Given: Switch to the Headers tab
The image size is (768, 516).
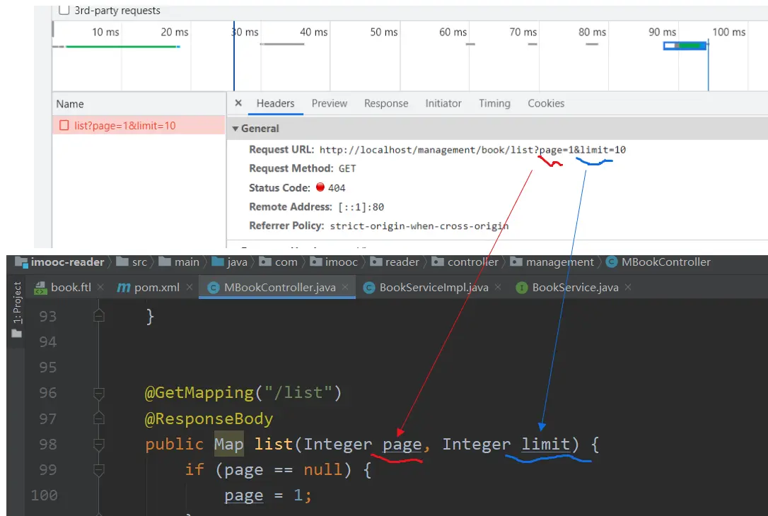Looking at the screenshot, I should point(275,103).
